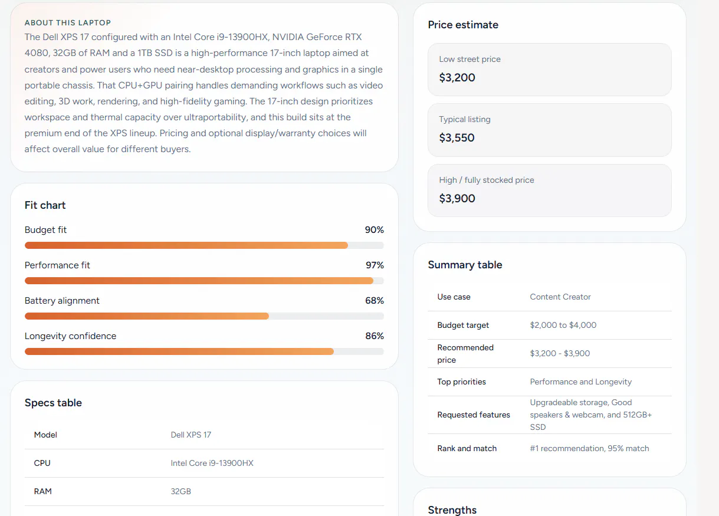Click the Recommended price row
719x516 pixels.
tap(550, 354)
